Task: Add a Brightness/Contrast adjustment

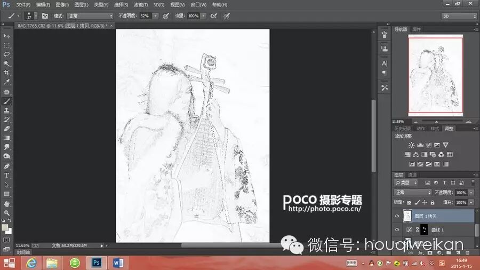Action: tap(411, 145)
